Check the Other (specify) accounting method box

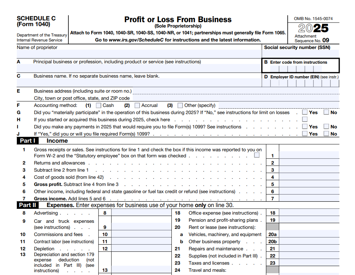(x=180, y=105)
